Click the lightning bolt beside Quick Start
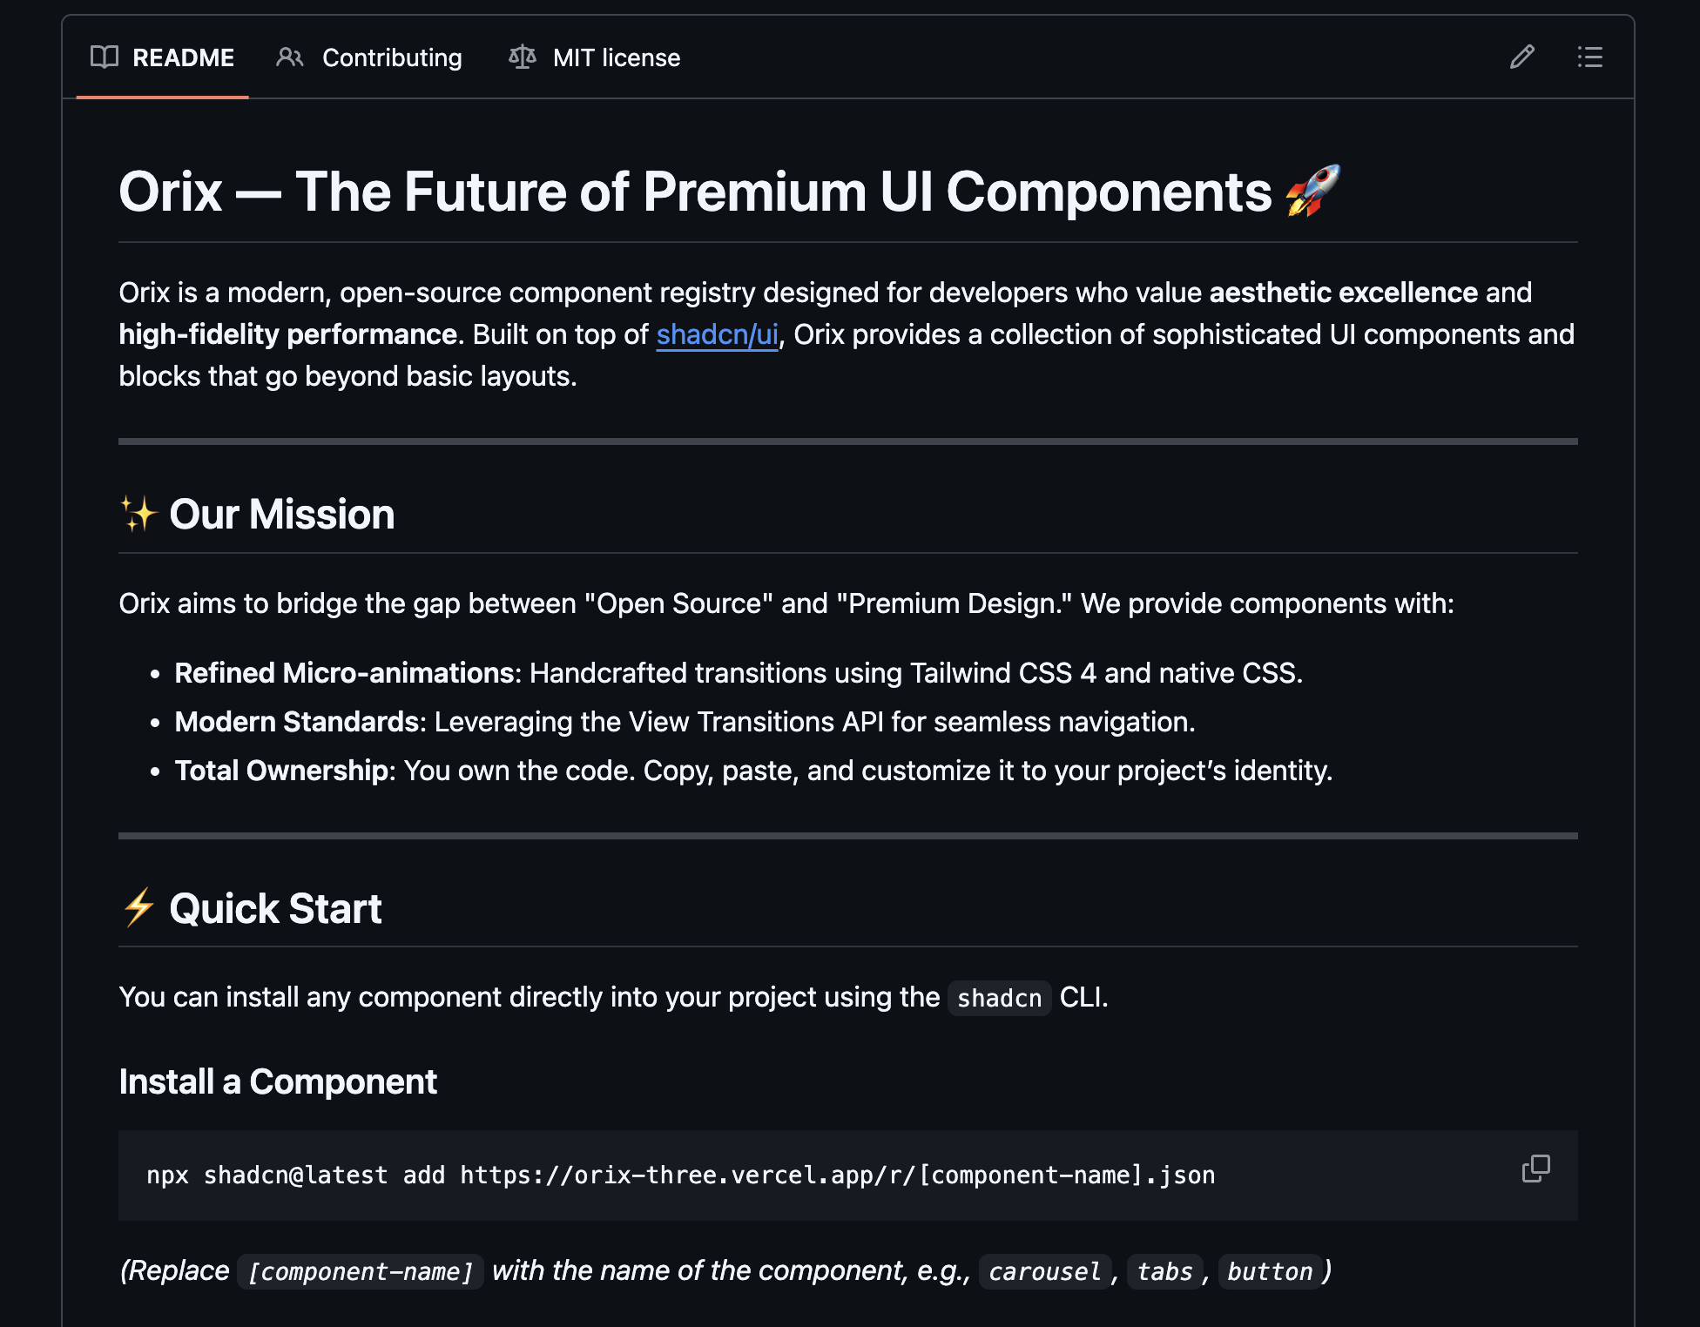1700x1327 pixels. point(138,907)
